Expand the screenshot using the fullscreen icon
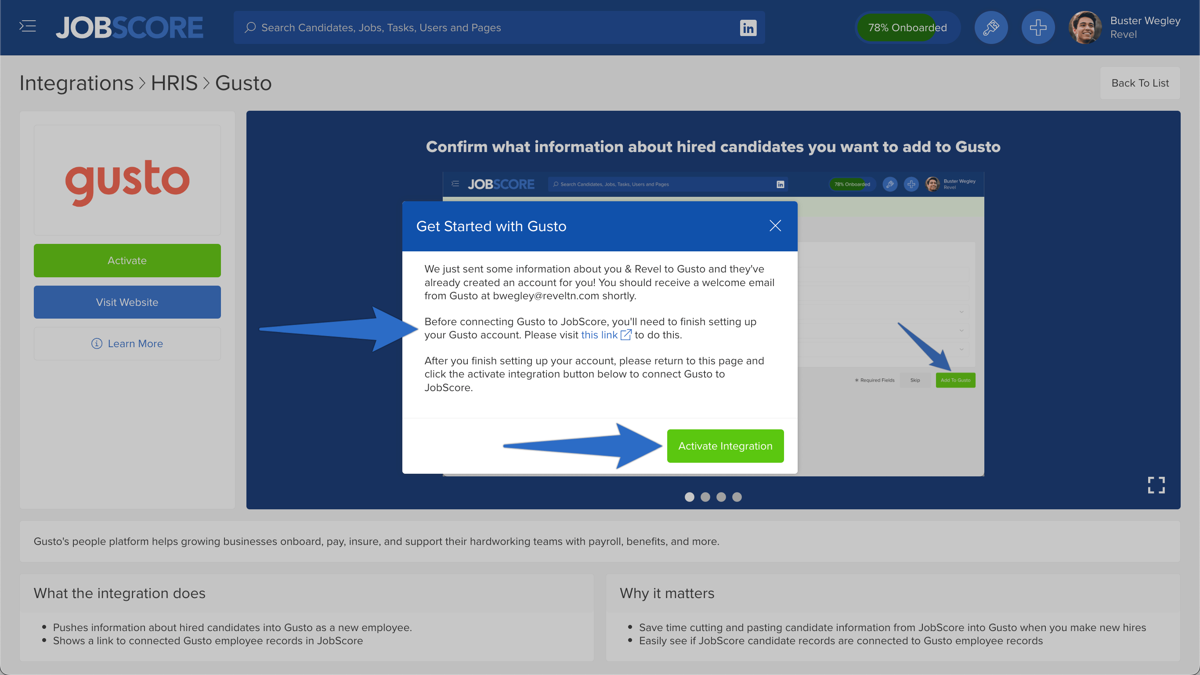The height and width of the screenshot is (675, 1200). [1156, 485]
